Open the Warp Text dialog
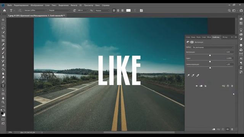Viewport: 244px width, 137px height. [x=135, y=11]
